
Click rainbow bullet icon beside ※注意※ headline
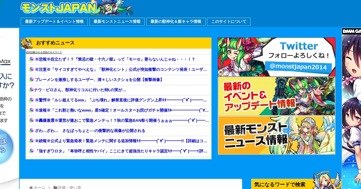pyautogui.click(x=31, y=70)
